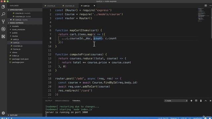212x119 pixels.
Task: Open the Search view in activity bar
Action: [x=3, y=14]
